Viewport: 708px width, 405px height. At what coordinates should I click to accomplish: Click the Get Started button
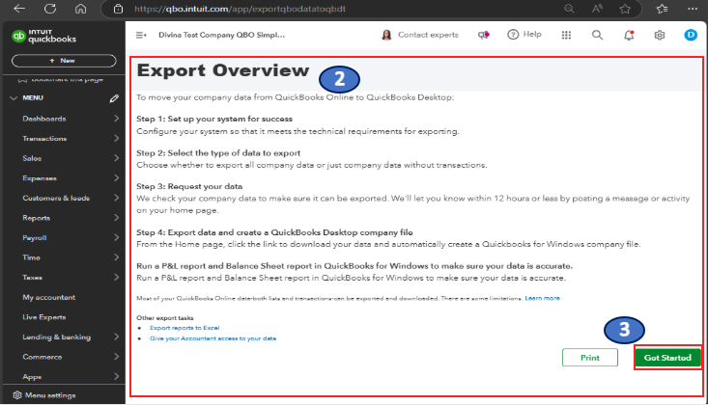pyautogui.click(x=667, y=358)
